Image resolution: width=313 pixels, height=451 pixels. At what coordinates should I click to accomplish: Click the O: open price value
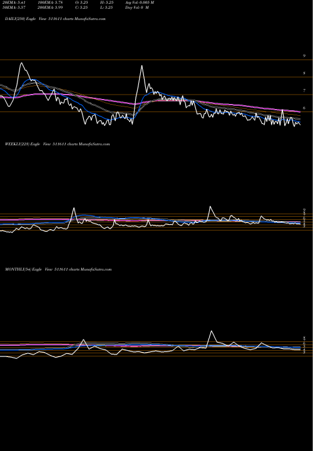click(x=81, y=3)
